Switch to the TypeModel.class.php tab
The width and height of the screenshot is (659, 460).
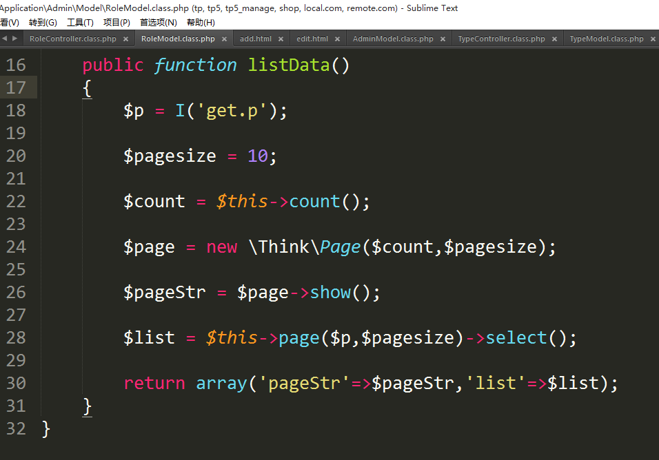pos(606,39)
